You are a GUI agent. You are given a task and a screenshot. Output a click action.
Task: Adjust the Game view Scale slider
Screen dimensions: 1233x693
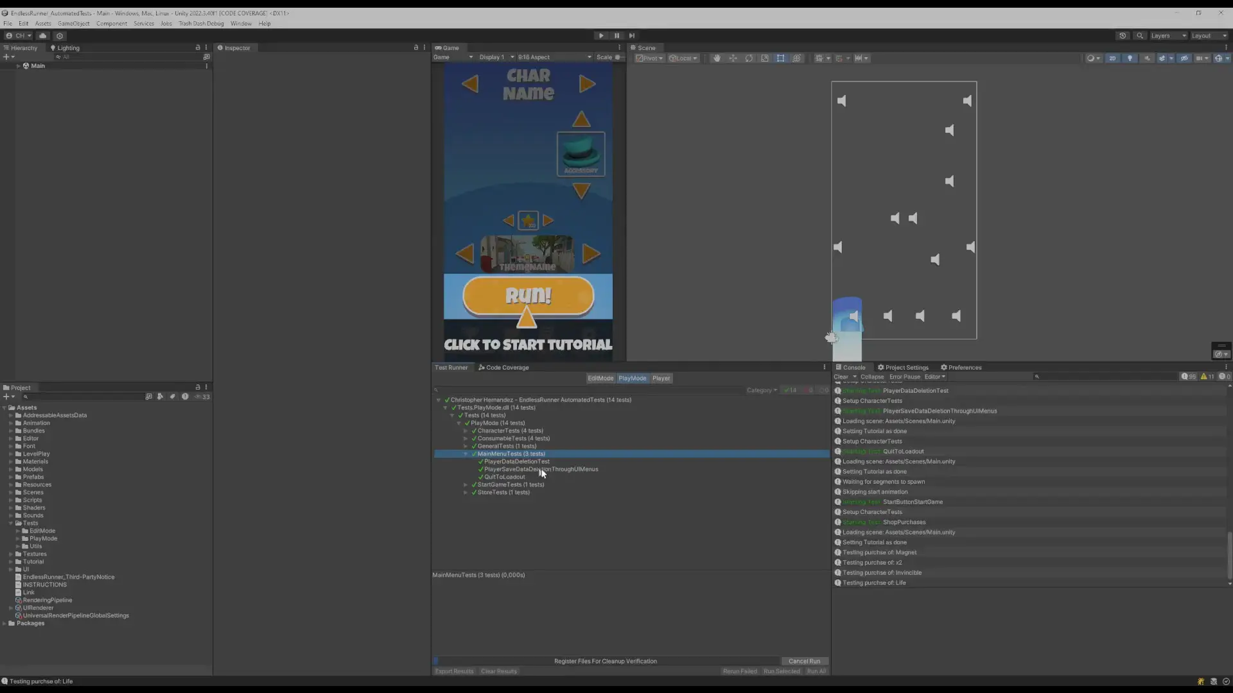(x=617, y=58)
